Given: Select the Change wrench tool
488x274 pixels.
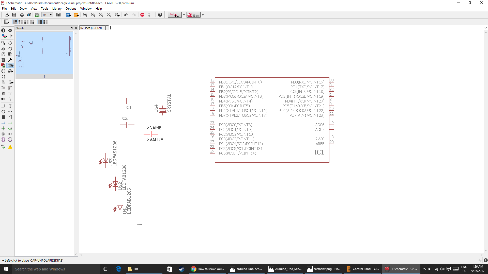Looking at the screenshot, I should [10, 60].
